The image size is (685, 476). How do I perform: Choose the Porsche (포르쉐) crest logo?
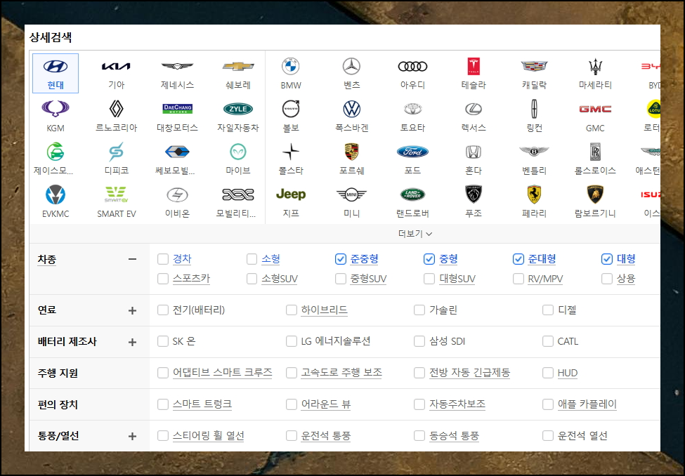pyautogui.click(x=352, y=152)
